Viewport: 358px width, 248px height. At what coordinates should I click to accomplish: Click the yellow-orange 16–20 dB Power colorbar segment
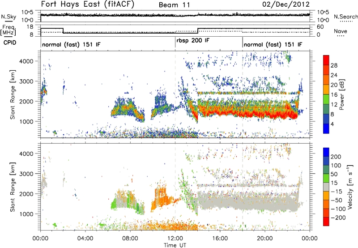326,90
